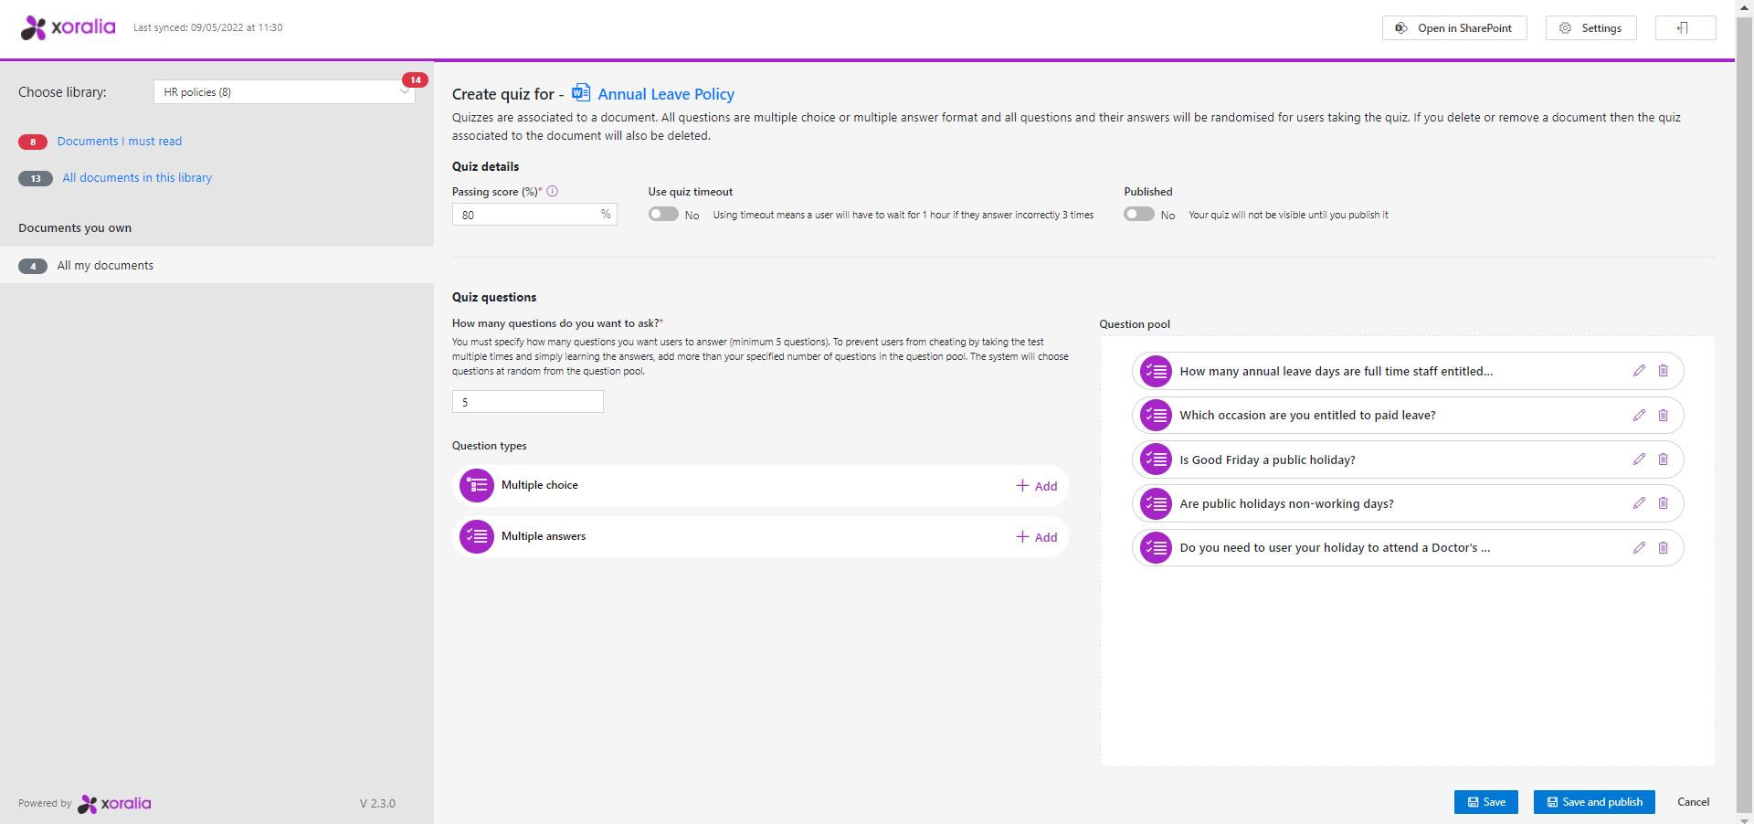Screen dimensions: 1754x824
Task: Click the xoralia logo in the header
Action: tap(69, 27)
